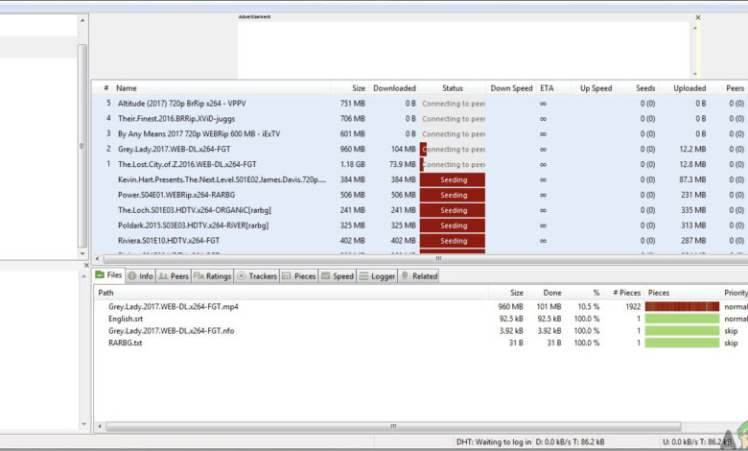Click upper sidebar scroll up arrow
This screenshot has width=748, height=451.
(x=82, y=20)
